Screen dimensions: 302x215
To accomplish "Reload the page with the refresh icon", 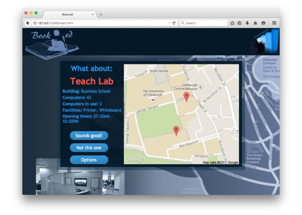I will [x=174, y=23].
